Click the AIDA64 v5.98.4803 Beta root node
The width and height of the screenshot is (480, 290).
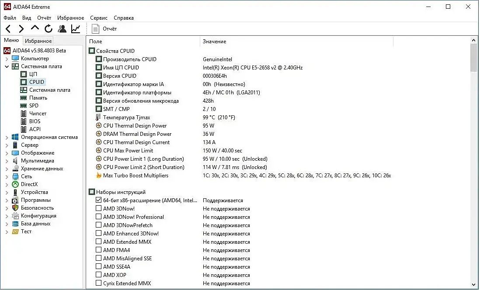(x=39, y=51)
